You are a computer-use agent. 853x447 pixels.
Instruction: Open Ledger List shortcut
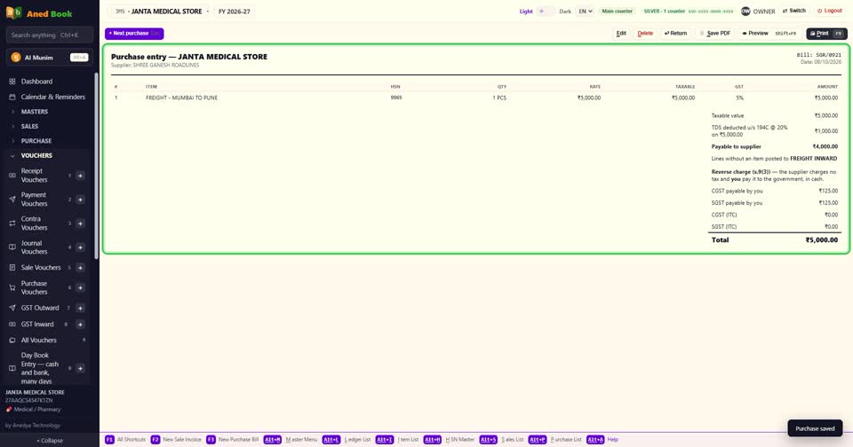point(347,439)
